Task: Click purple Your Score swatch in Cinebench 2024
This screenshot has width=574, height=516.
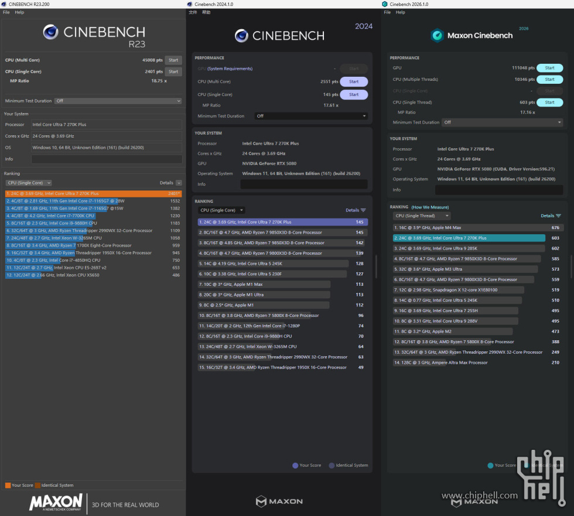Action: pos(295,466)
